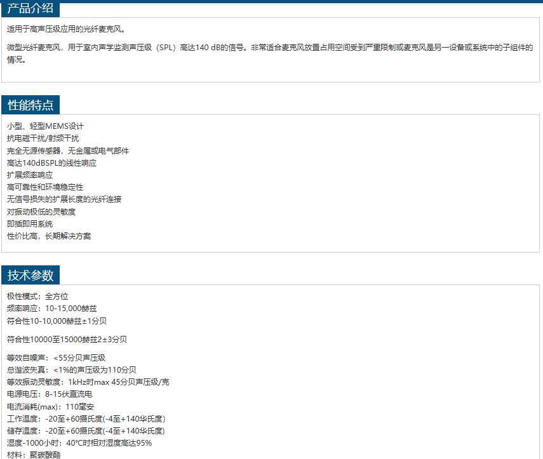This screenshot has height=459, width=543.
Task: Click the 扩展频率响应 feature line
Action: click(x=30, y=175)
